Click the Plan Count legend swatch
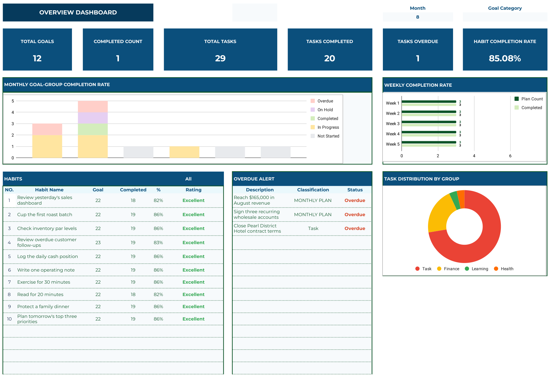Viewport: 551px width, 378px height. [x=516, y=99]
